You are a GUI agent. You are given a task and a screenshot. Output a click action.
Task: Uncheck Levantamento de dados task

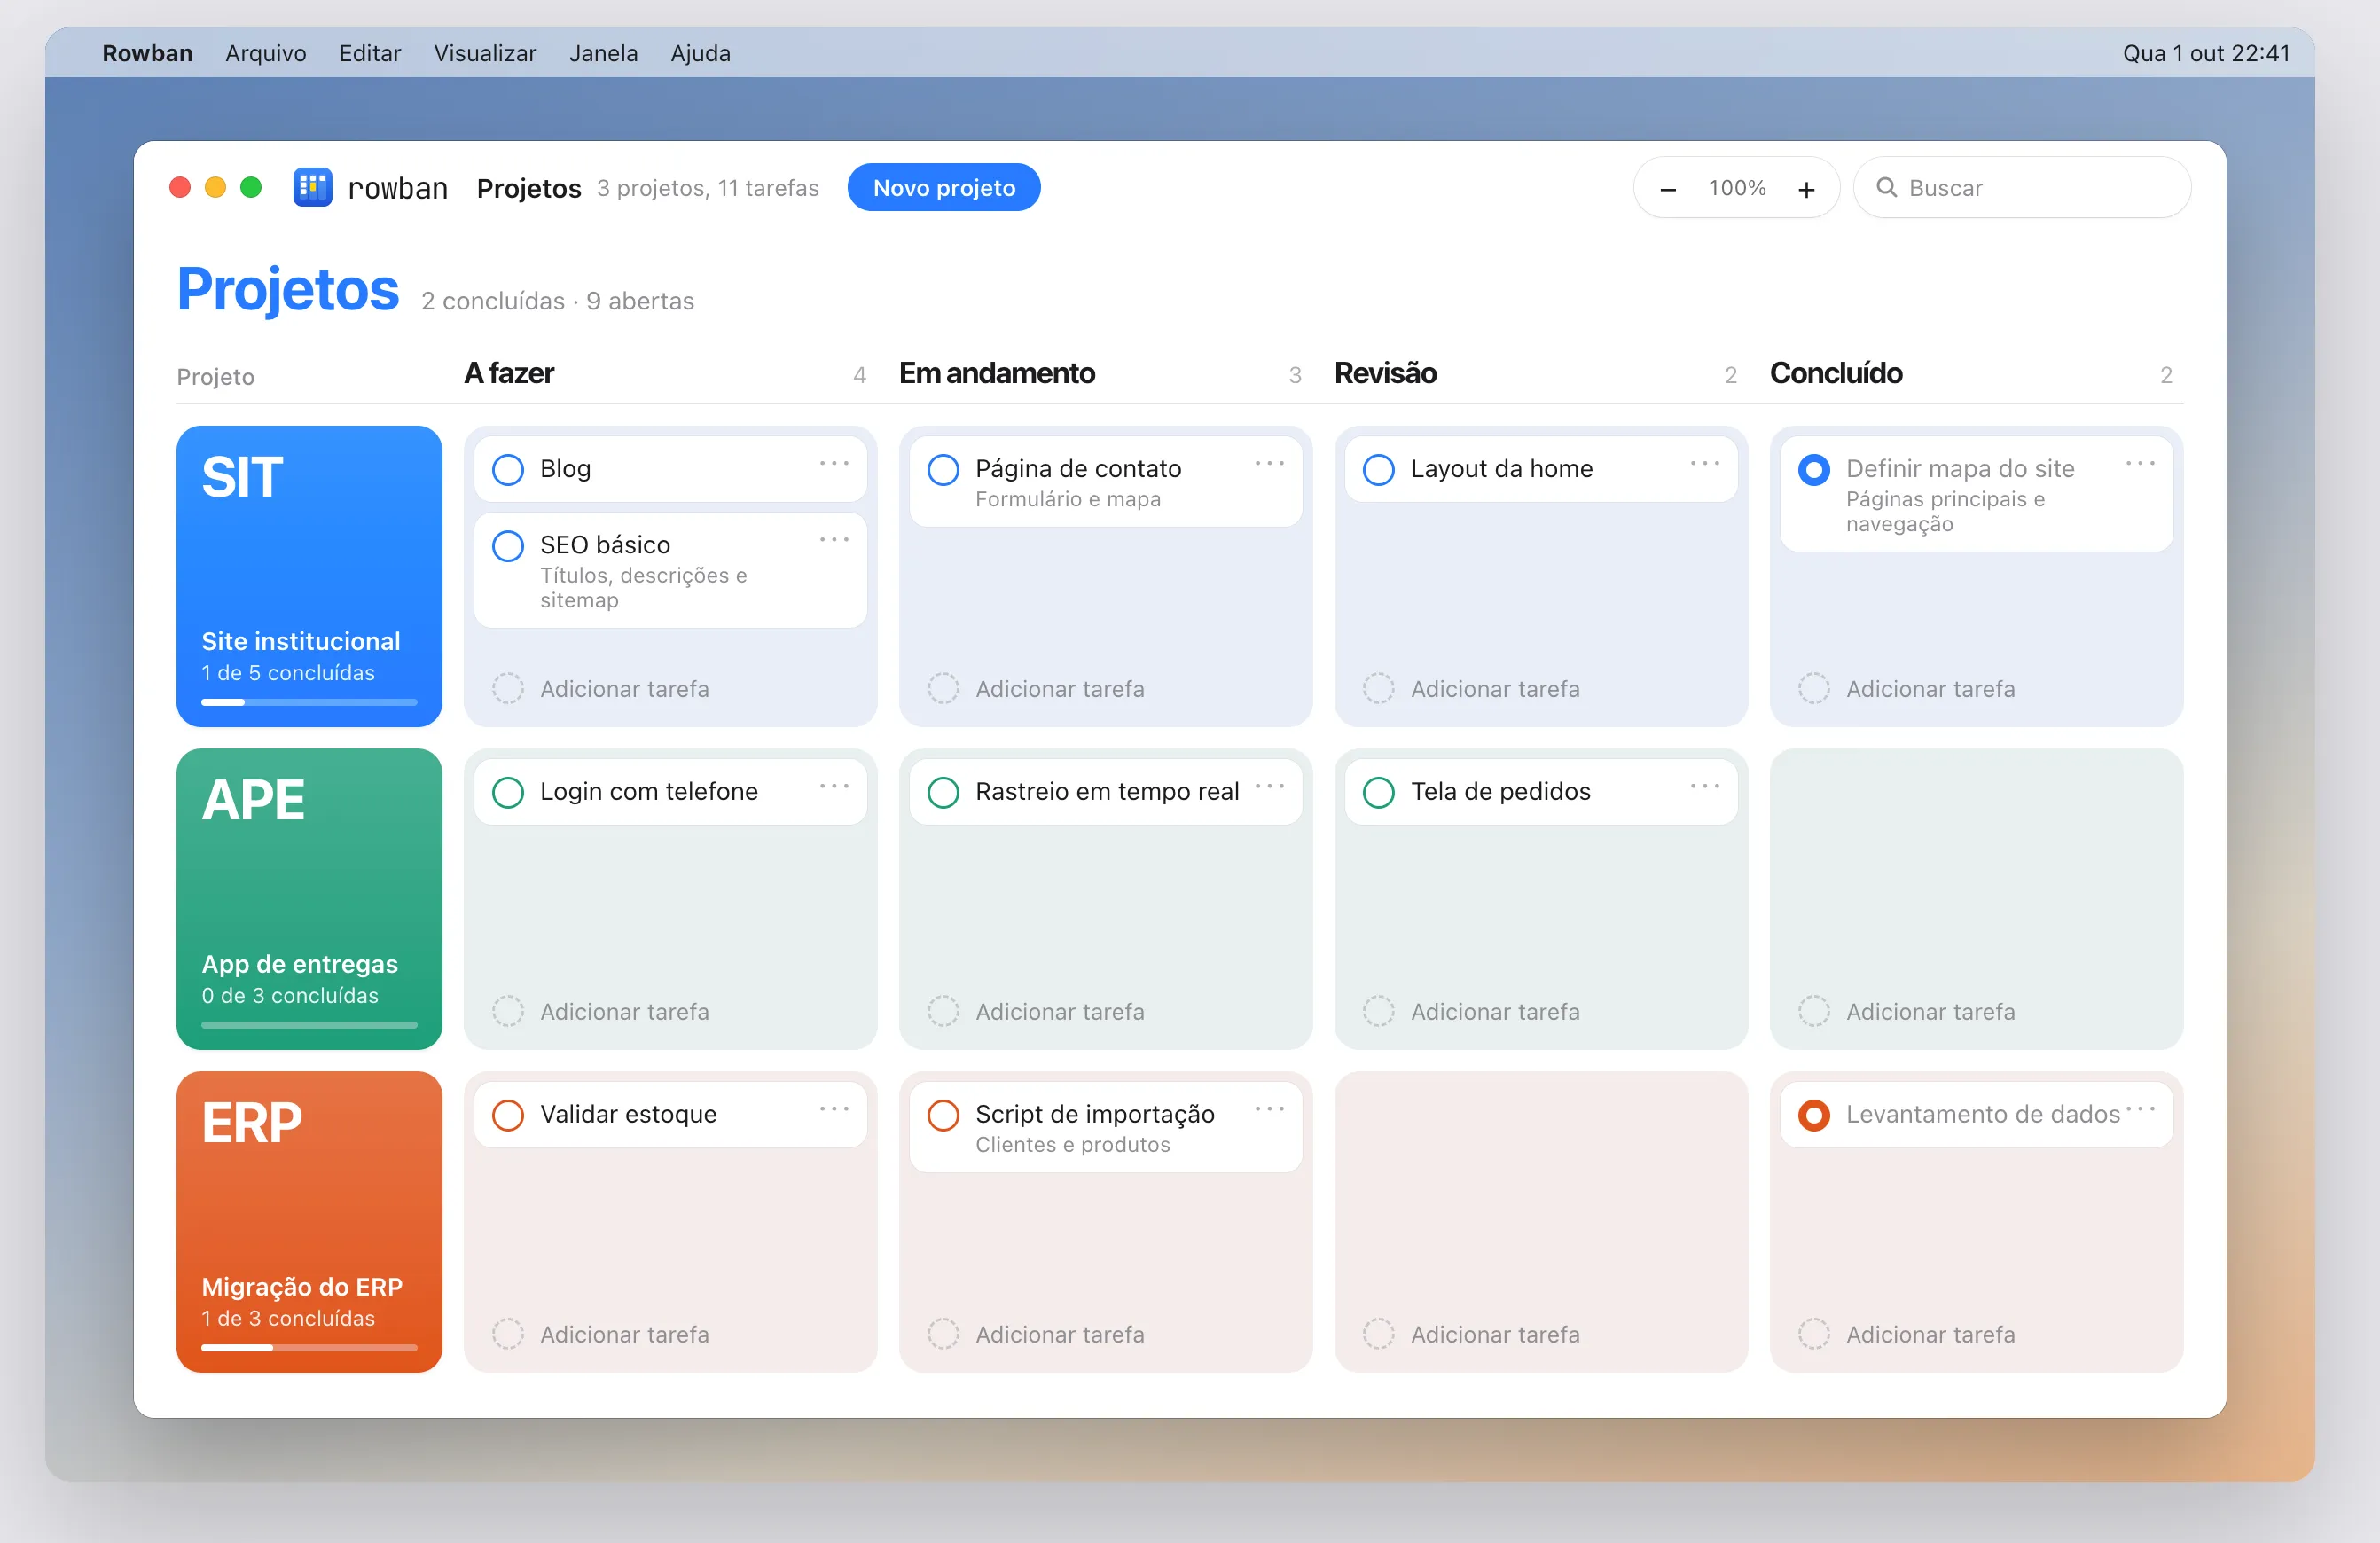click(1814, 1115)
